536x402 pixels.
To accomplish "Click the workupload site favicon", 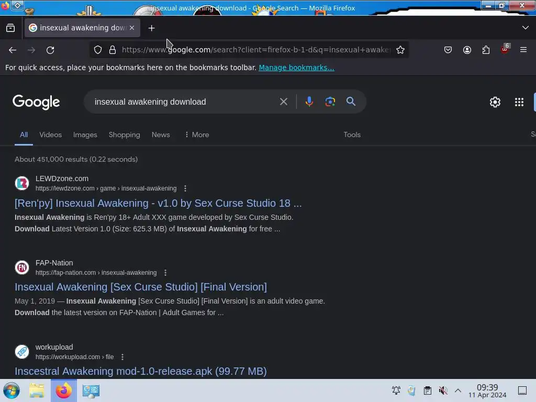I will (x=22, y=352).
